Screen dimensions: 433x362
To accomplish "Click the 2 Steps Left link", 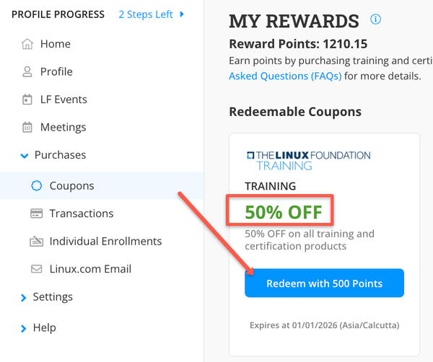I will [x=146, y=14].
